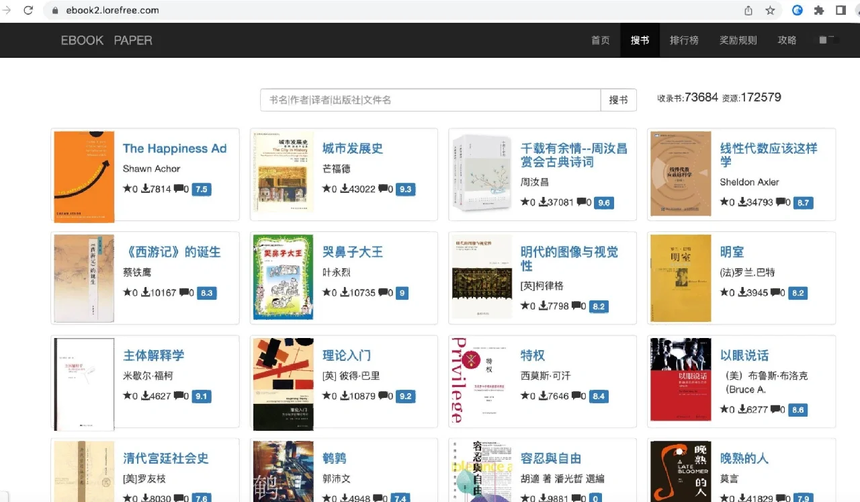Click the 理论入门 cover thumbnail
Image resolution: width=860 pixels, height=502 pixels.
pos(283,384)
